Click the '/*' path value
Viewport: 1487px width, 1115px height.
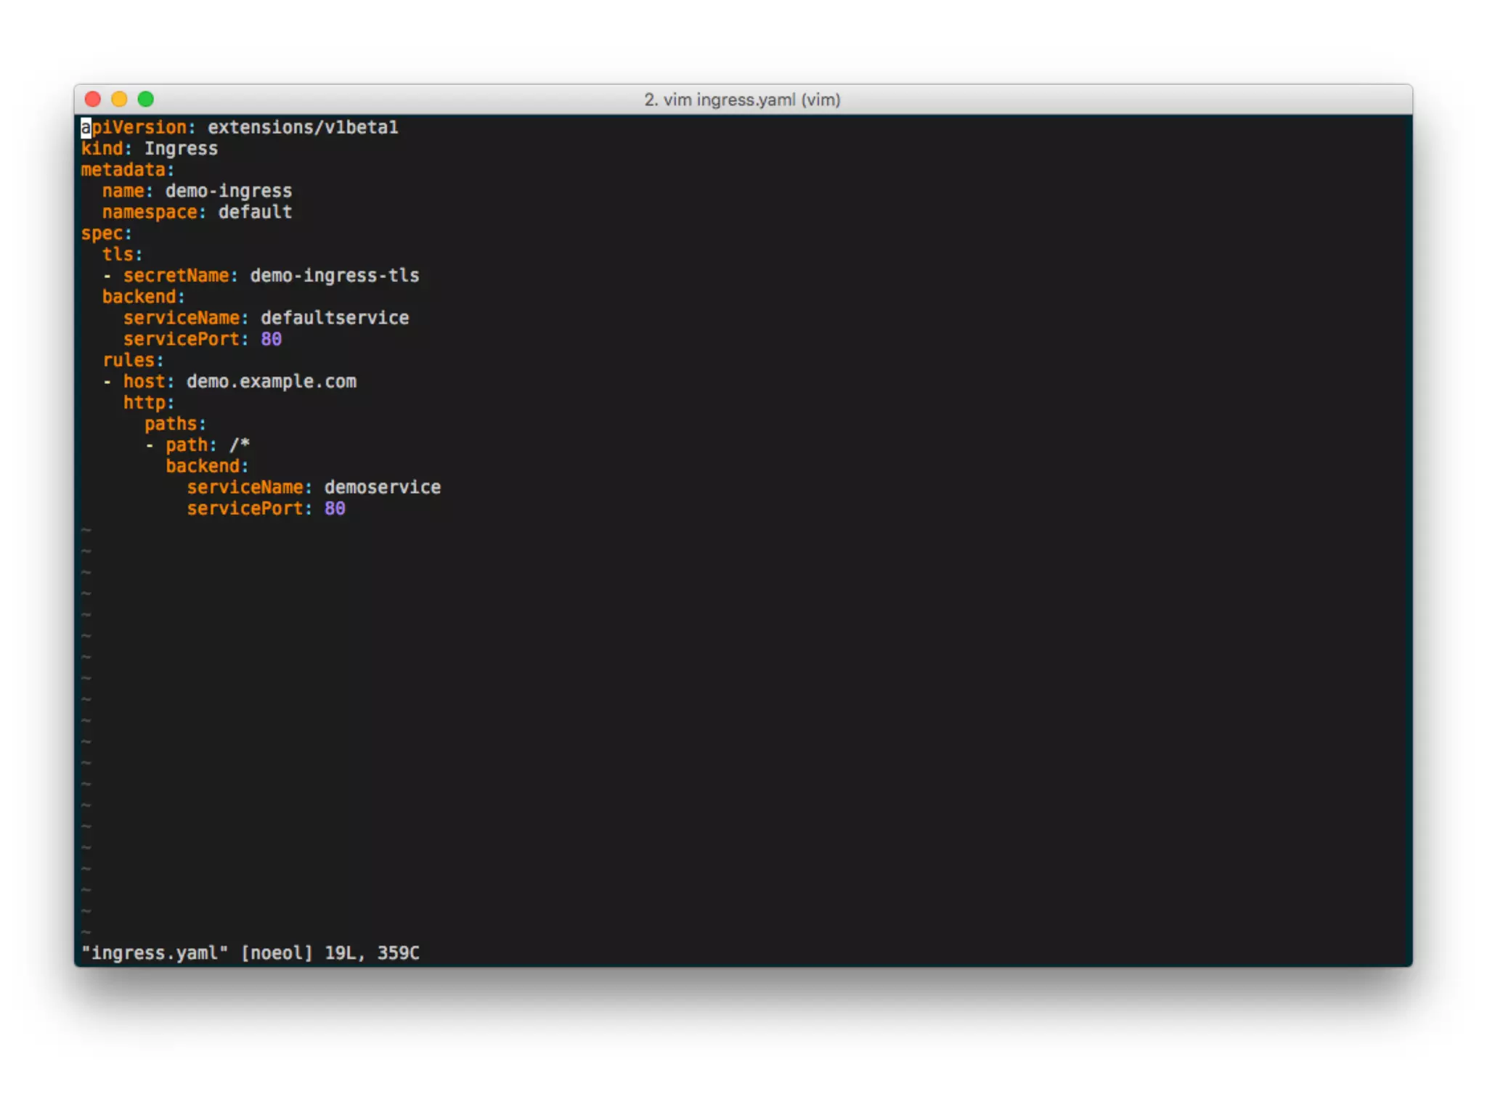(240, 445)
